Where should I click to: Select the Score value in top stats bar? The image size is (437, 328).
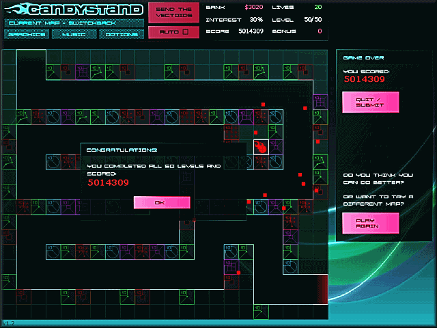coord(251,31)
